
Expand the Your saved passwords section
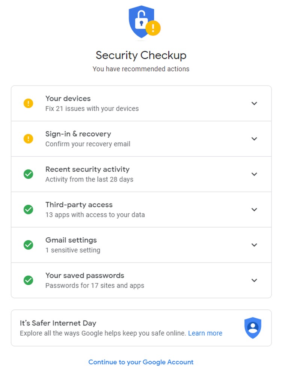[x=254, y=280]
